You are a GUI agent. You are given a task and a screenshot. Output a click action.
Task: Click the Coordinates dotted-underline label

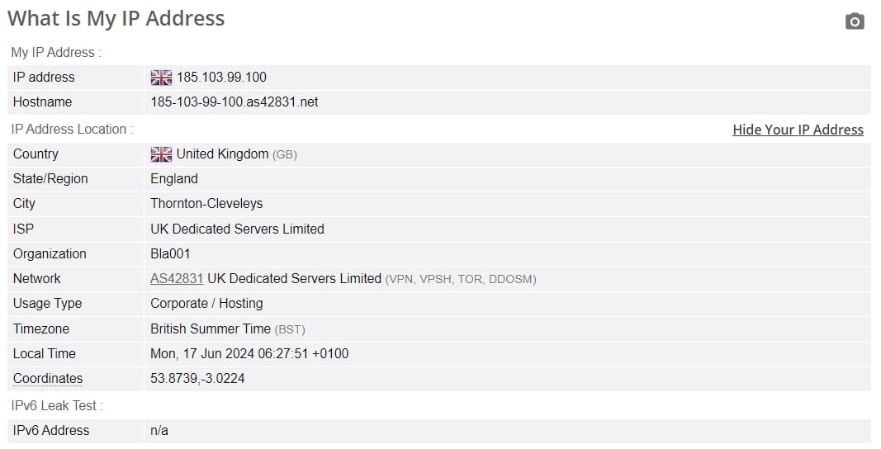click(48, 379)
